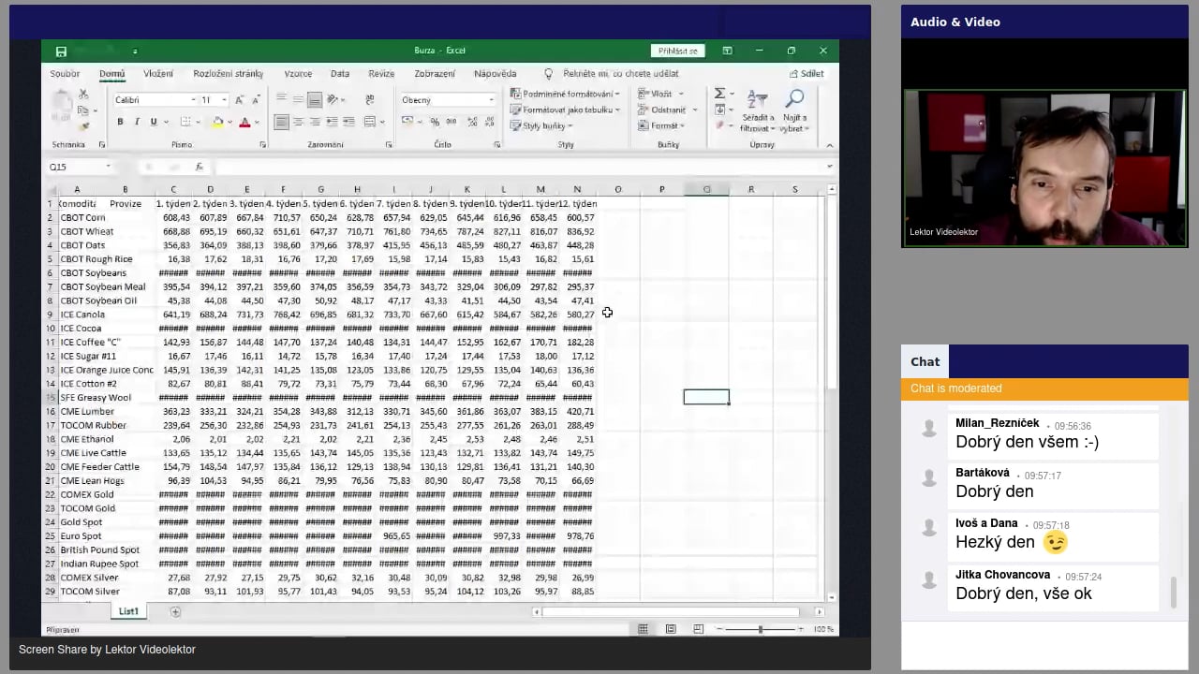Align text to top of cell

[282, 99]
